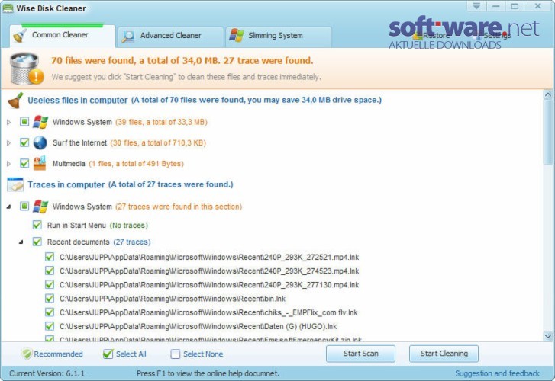This screenshot has height=381, width=555.
Task: Collapse the Recent documents list
Action: (21, 242)
